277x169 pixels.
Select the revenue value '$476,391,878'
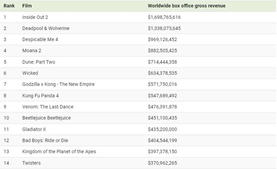point(162,107)
